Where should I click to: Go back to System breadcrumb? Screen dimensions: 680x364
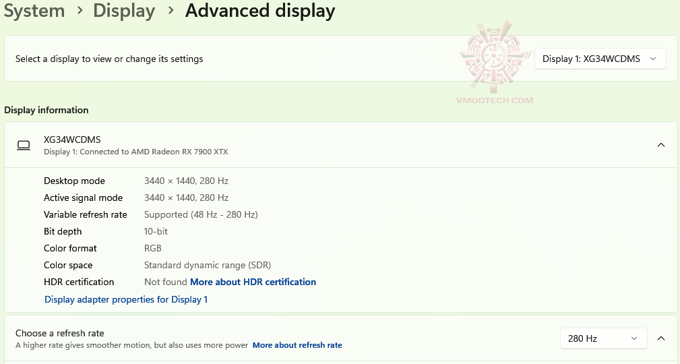pos(34,10)
